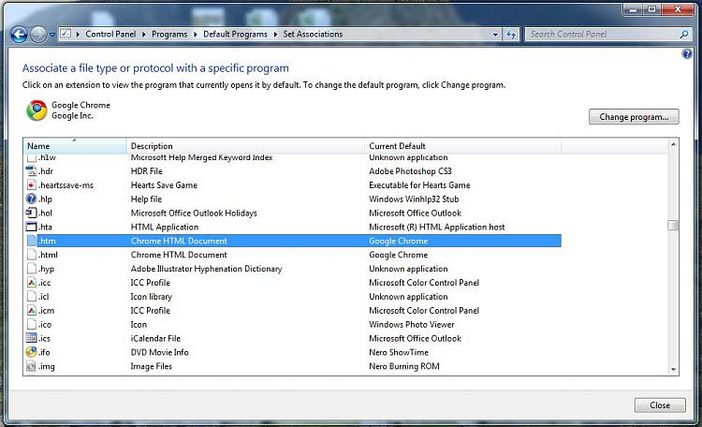Image resolution: width=702 pixels, height=427 pixels.
Task: Select the .heartssave-ms file icon
Action: point(31,185)
